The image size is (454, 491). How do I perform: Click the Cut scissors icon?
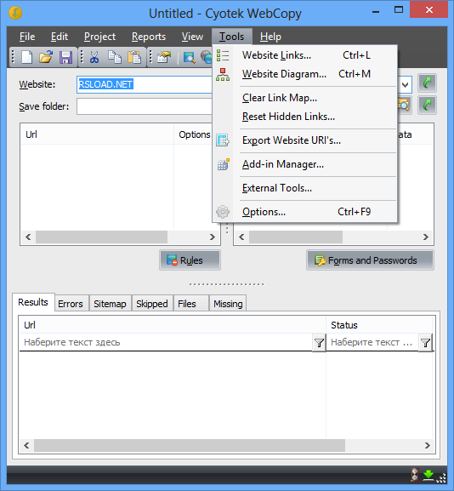[x=94, y=57]
